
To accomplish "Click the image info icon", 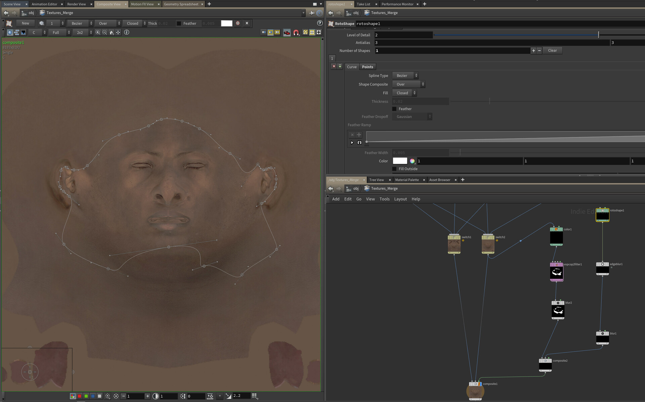I will (x=127, y=33).
